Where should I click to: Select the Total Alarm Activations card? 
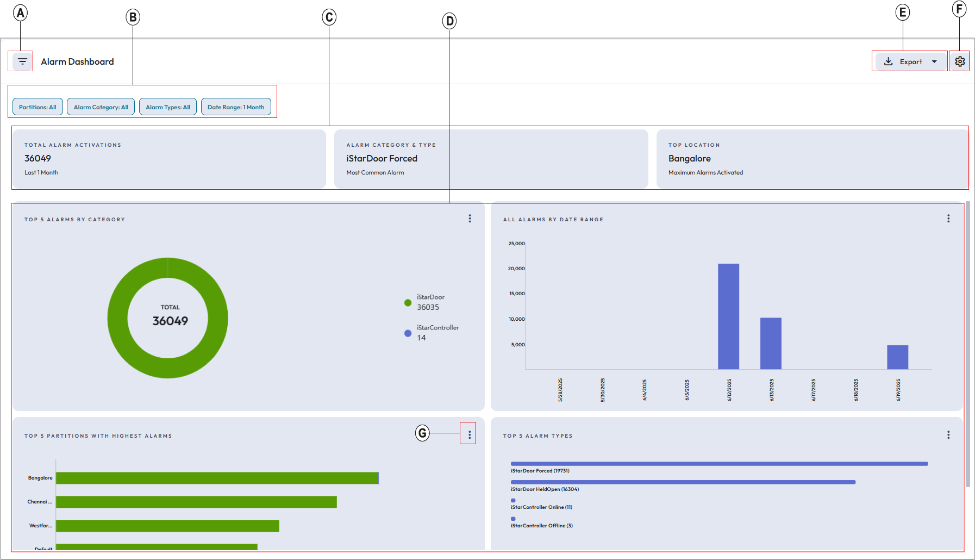[x=169, y=159]
